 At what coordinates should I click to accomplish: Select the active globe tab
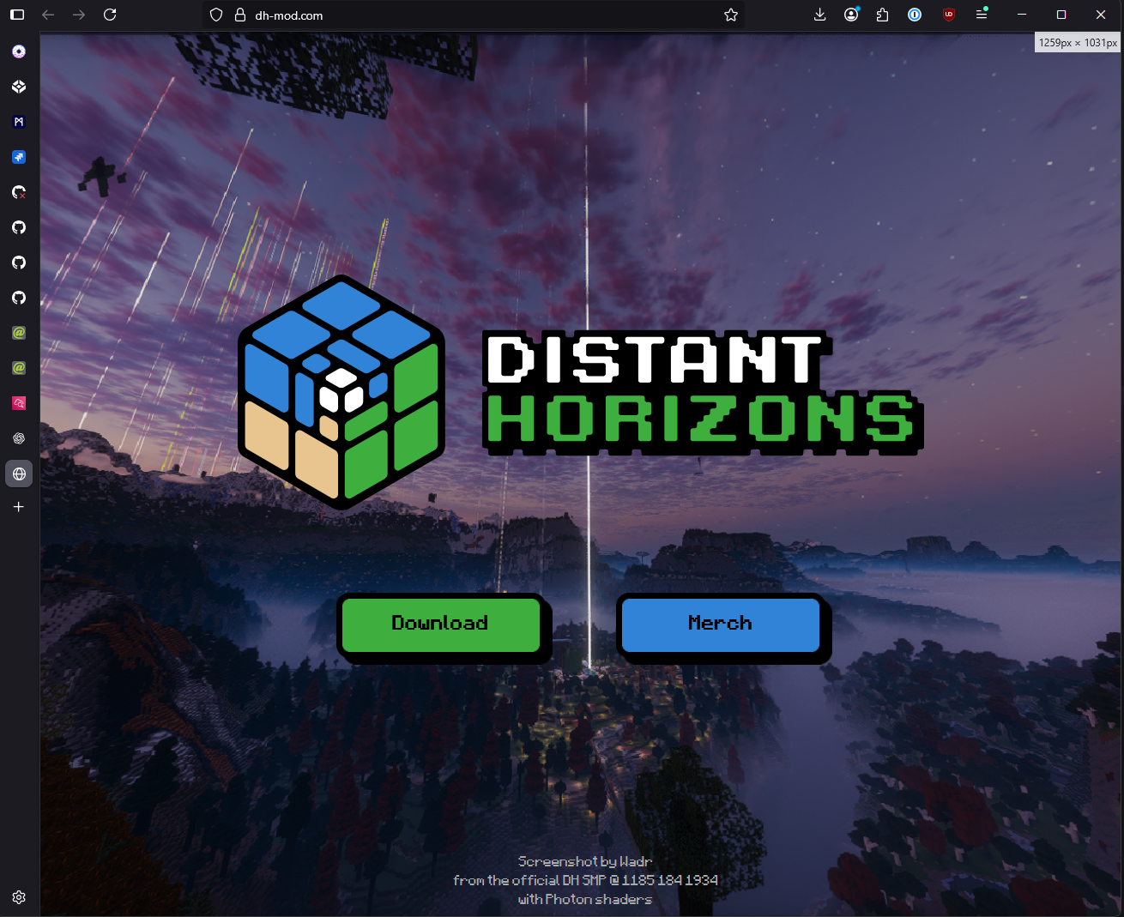coord(19,474)
